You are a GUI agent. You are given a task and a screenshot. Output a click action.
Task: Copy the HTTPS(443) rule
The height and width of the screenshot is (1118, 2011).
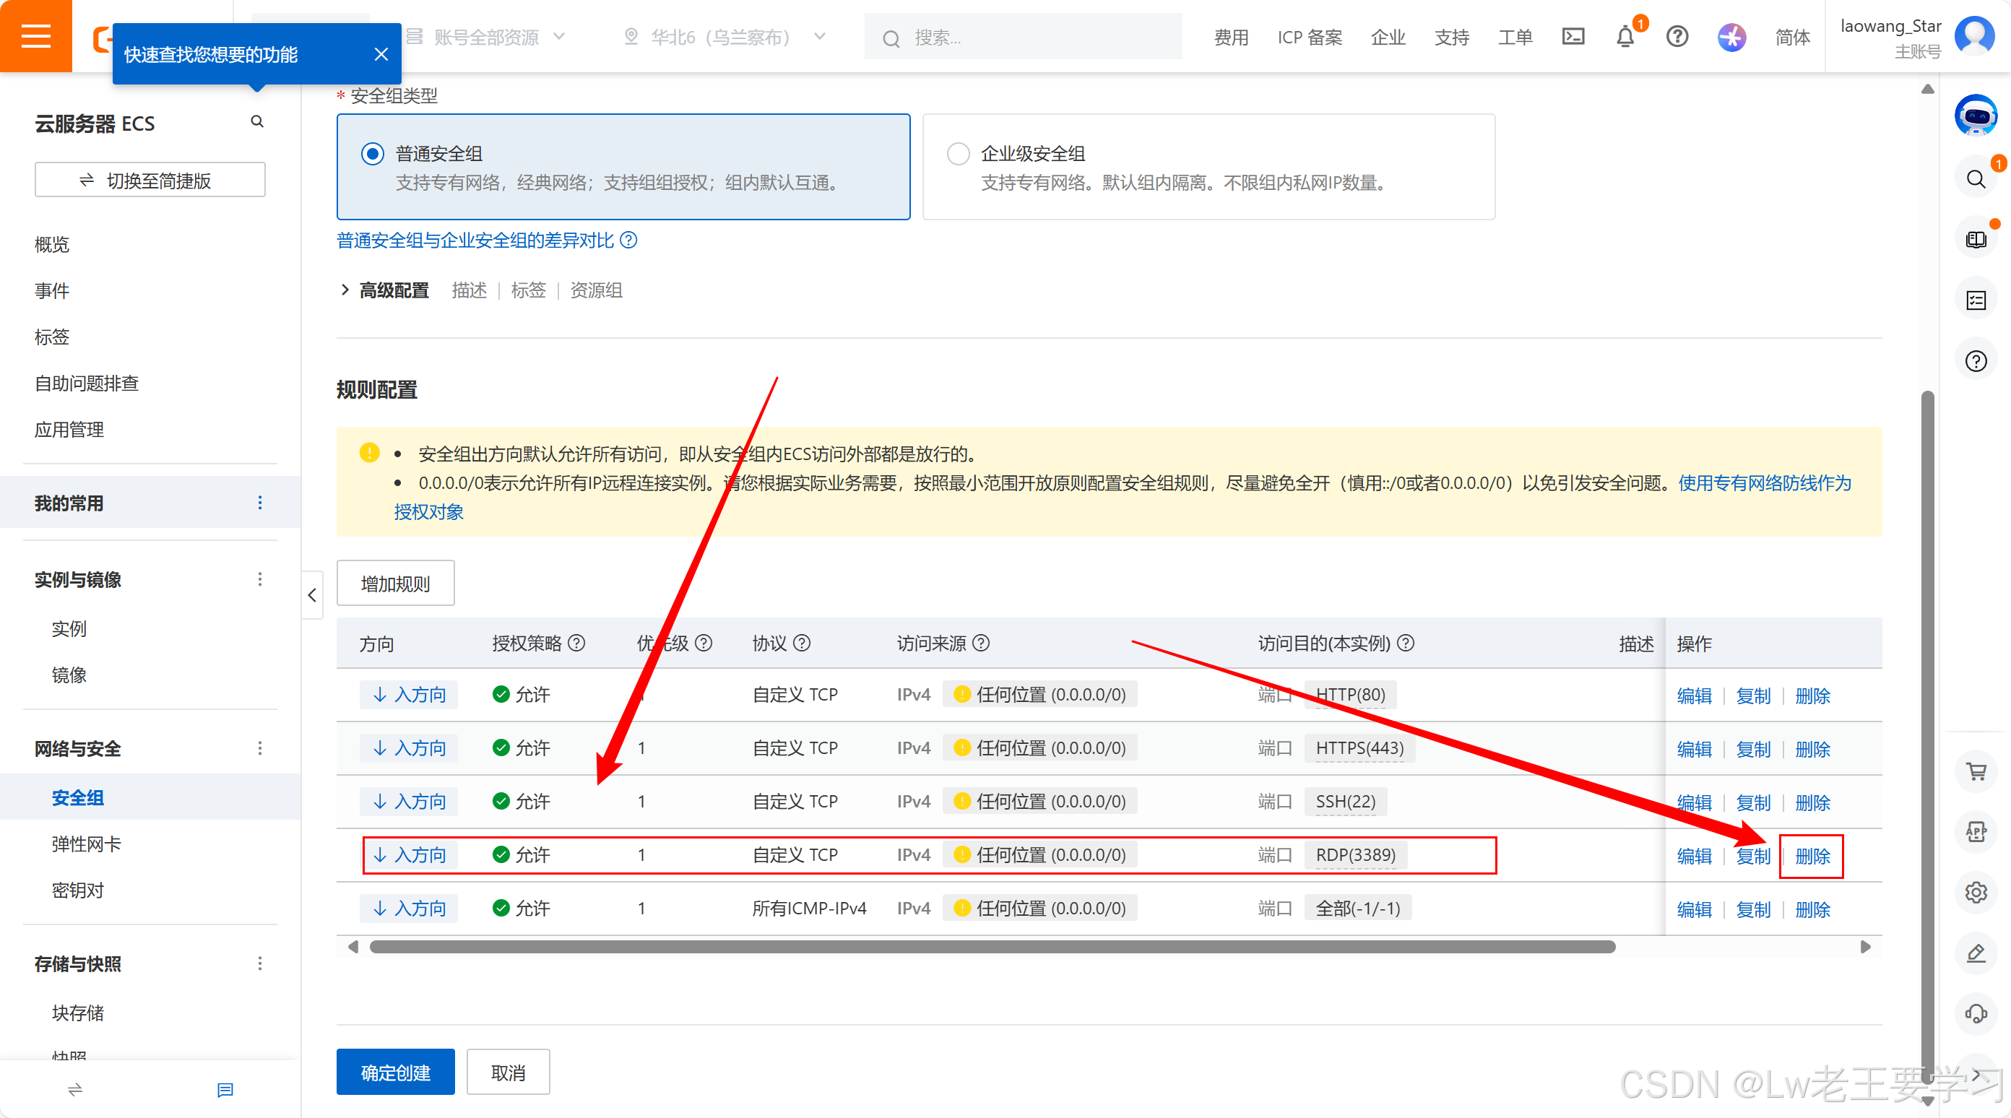tap(1752, 750)
